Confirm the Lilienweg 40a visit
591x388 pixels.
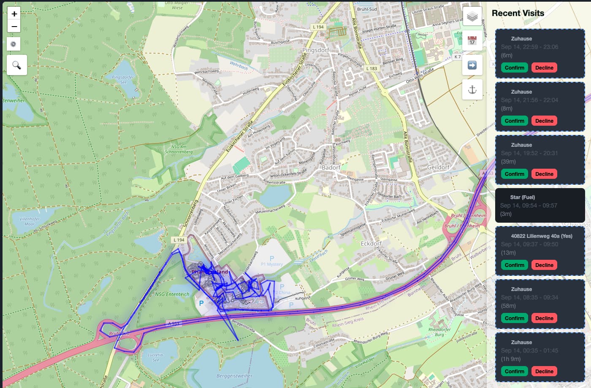point(514,265)
